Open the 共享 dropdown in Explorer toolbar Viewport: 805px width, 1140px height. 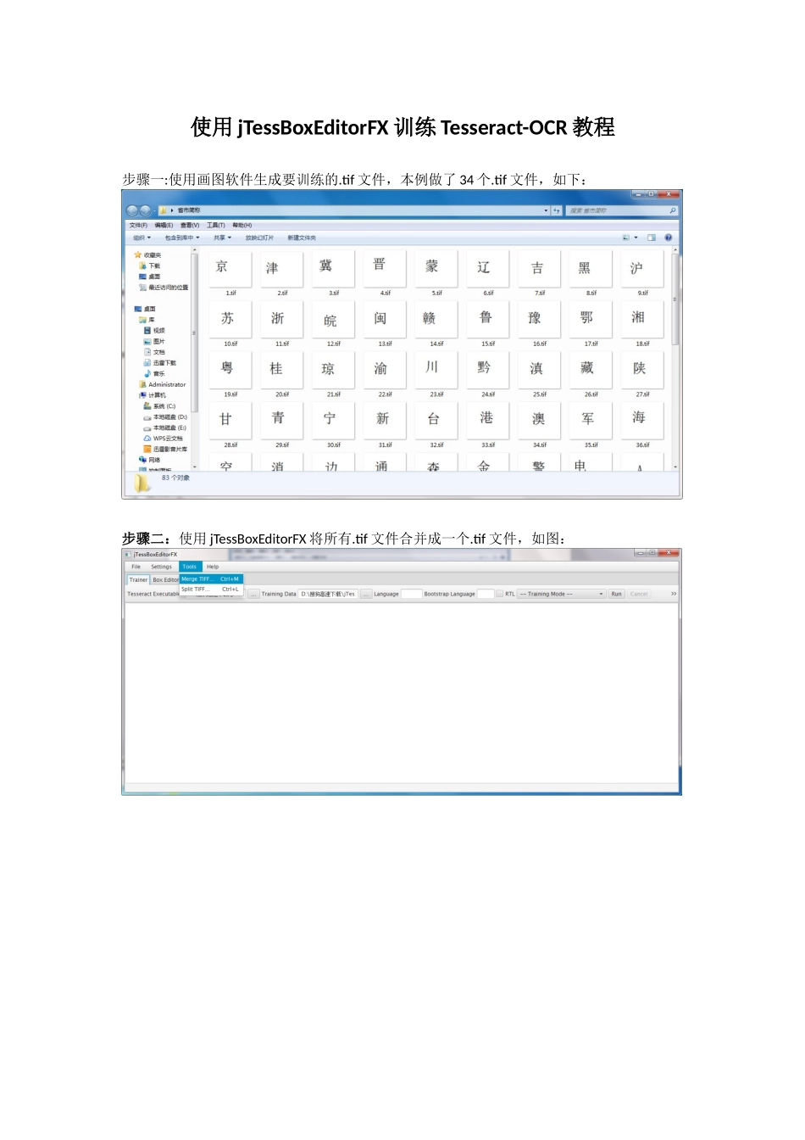[222, 238]
